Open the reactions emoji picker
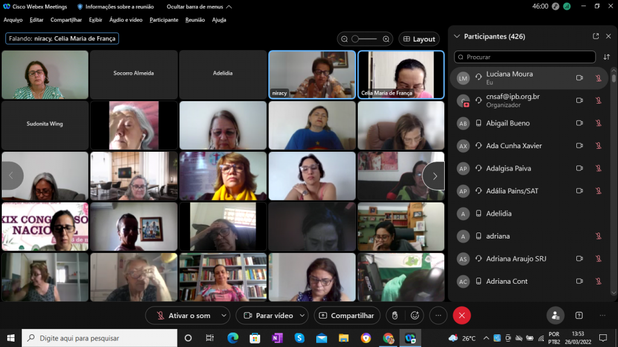The width and height of the screenshot is (618, 347). point(415,315)
